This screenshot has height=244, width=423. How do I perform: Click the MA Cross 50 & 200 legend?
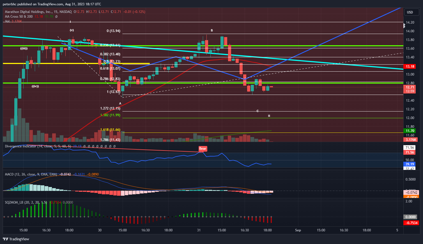coord(19,17)
